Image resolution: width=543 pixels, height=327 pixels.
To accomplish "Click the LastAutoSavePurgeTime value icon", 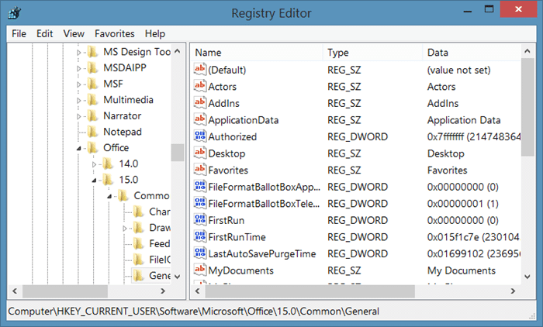I will (x=199, y=253).
